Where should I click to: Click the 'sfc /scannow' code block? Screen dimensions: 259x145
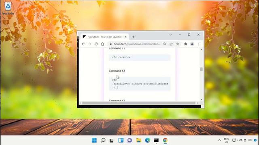pyautogui.click(x=140, y=57)
